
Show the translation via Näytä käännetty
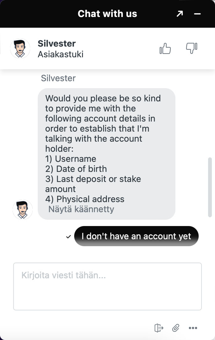81,209
